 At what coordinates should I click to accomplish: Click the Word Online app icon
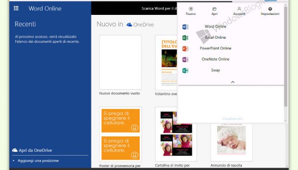coord(185,27)
